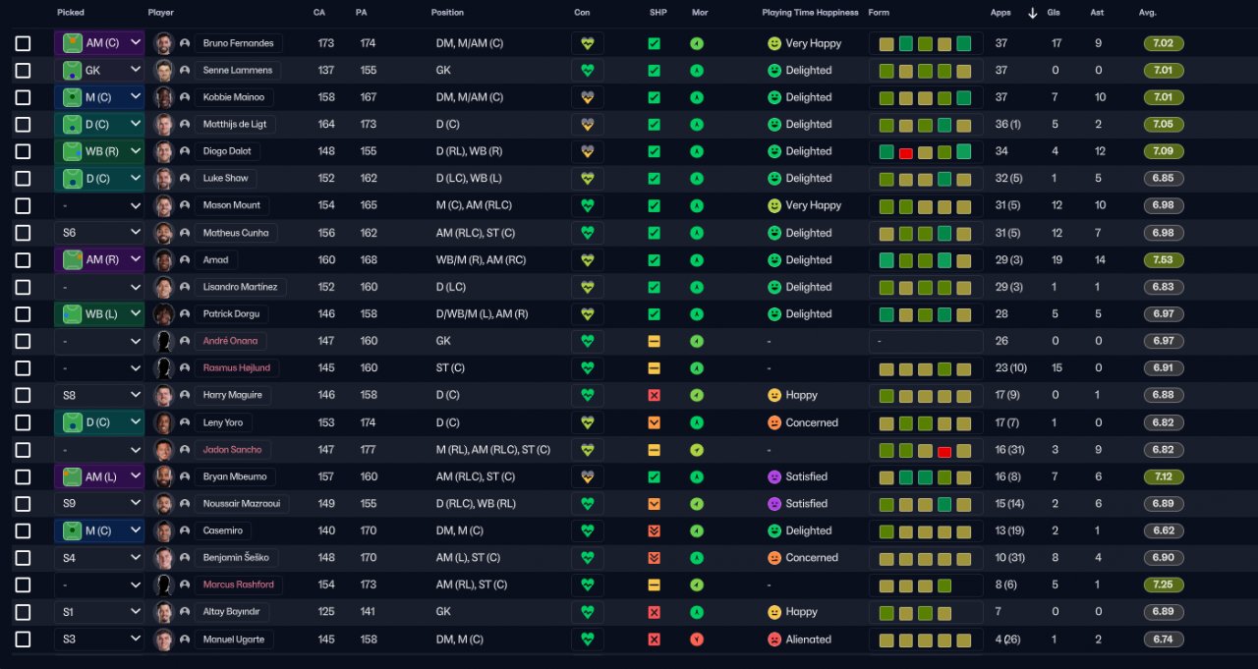Viewport: 1258px width, 669px height.
Task: Tick the checkbox for Senne Lammens
Action: (x=23, y=71)
